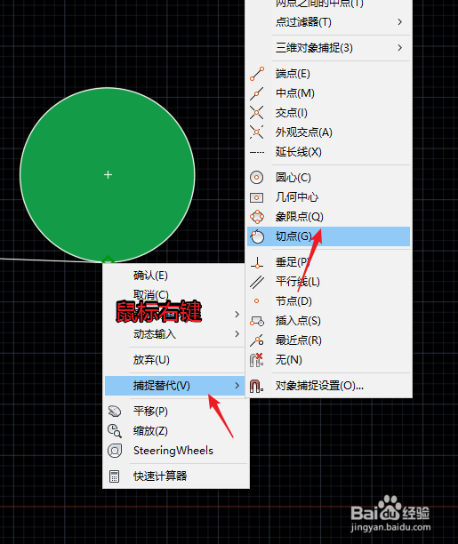Click the circle's center cross marker
Screen dimensions: 458x544
pos(108,174)
